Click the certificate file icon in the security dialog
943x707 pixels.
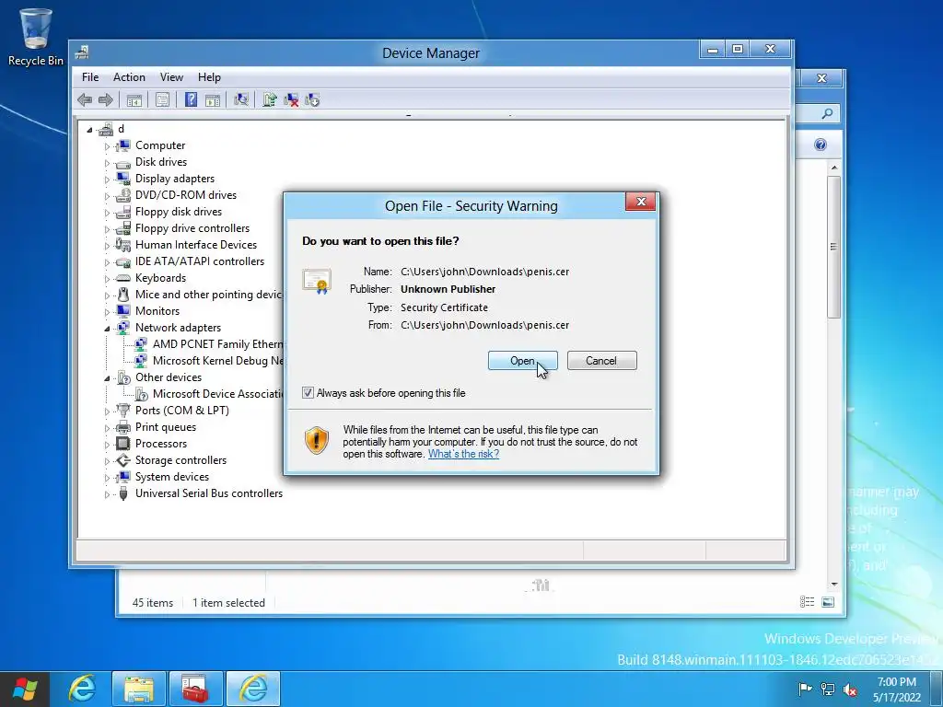coord(317,281)
